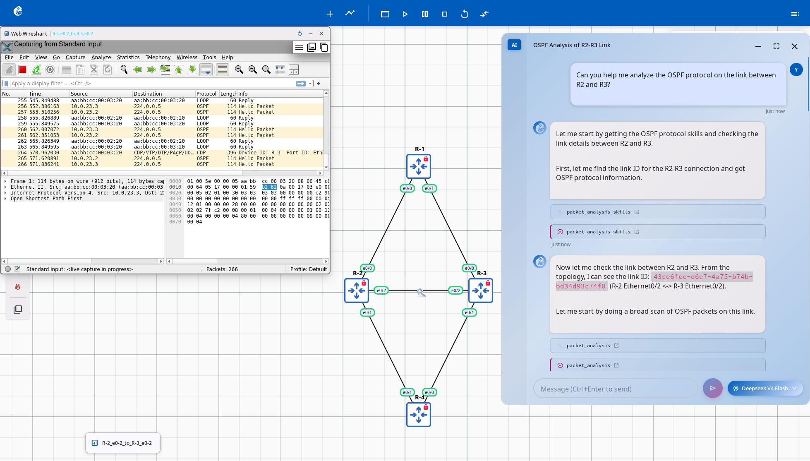810x461 pixels.
Task: Expand the Open Shortest Path First row
Action: pyautogui.click(x=5, y=199)
